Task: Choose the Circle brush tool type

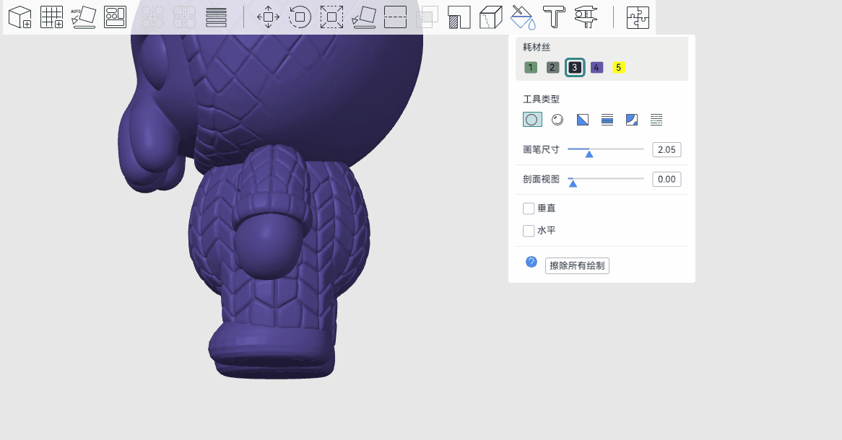Action: coord(532,120)
